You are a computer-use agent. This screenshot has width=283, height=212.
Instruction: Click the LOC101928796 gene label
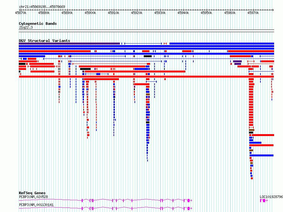pos(271,197)
